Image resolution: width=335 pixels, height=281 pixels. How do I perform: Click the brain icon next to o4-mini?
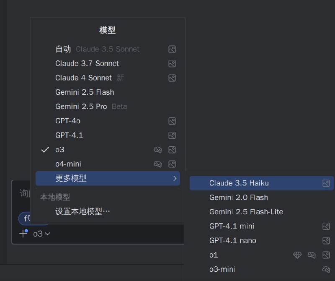coord(158,164)
